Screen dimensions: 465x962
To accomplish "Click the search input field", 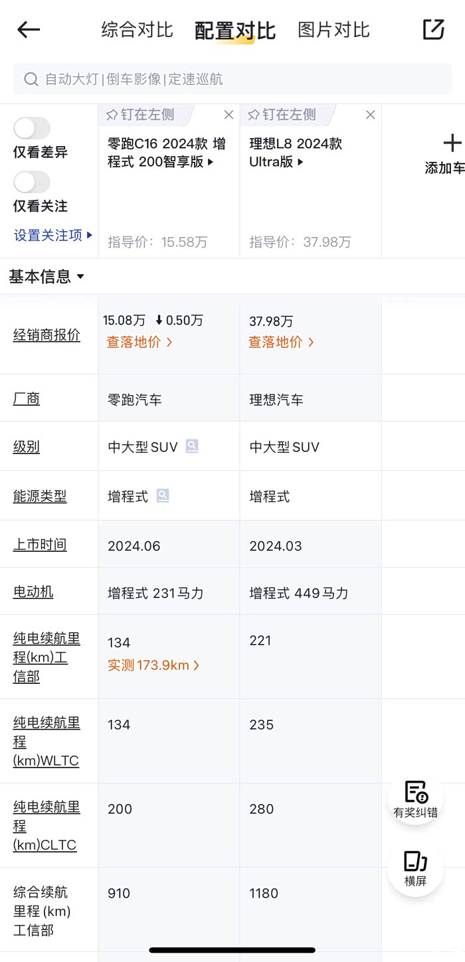I will coord(232,79).
